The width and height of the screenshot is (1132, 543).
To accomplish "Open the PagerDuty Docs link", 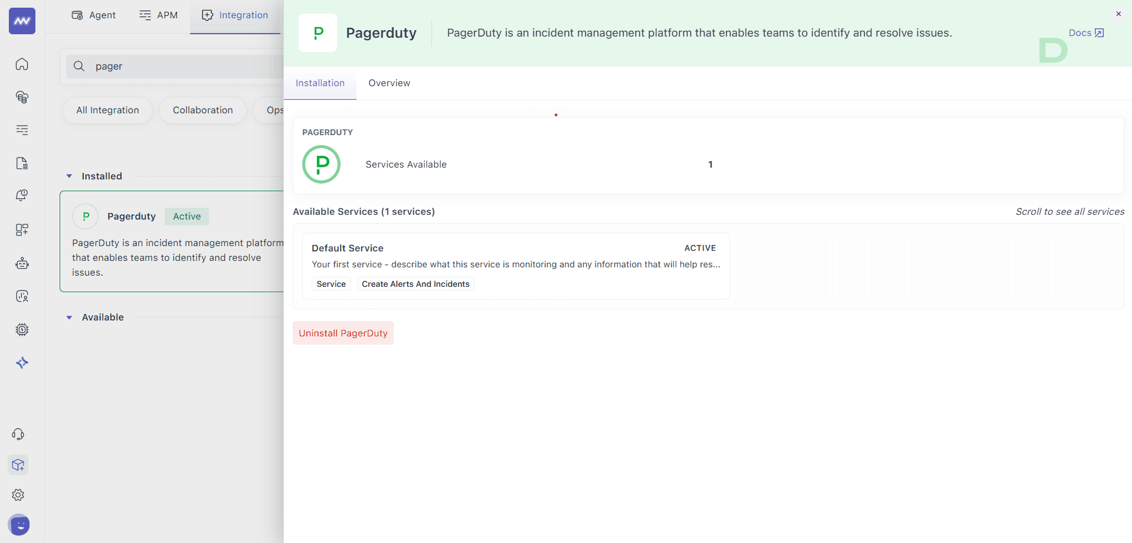I will click(1085, 32).
